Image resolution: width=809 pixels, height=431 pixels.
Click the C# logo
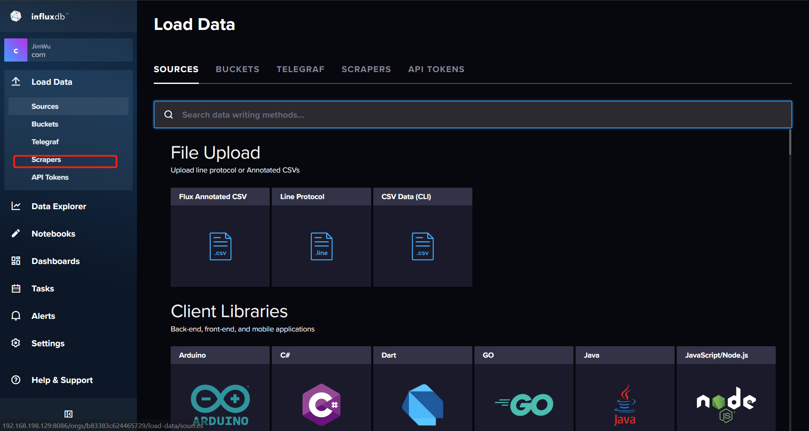pos(321,405)
